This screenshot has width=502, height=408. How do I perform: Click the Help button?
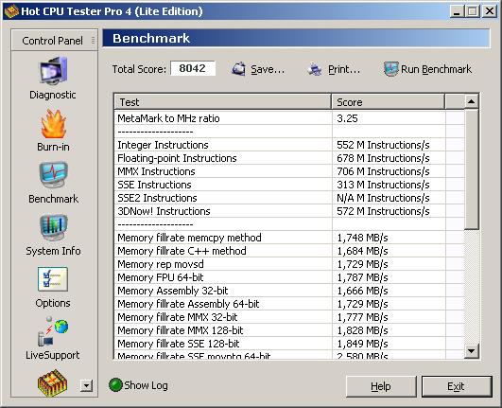pyautogui.click(x=381, y=386)
